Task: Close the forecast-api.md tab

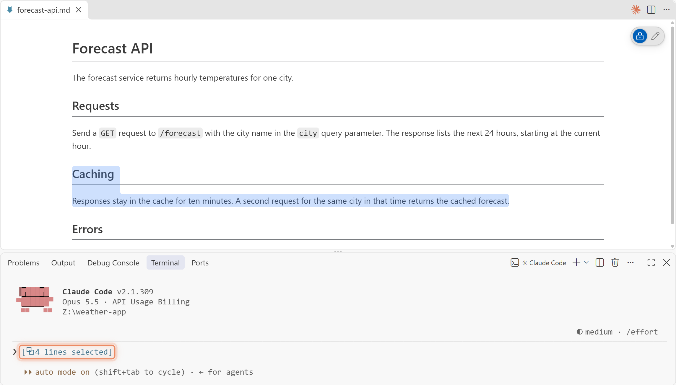Action: [79, 10]
